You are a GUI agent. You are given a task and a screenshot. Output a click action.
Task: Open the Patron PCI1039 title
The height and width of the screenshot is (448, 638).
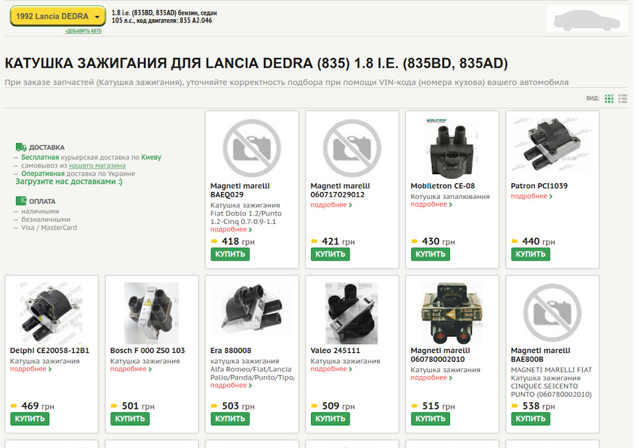[539, 186]
